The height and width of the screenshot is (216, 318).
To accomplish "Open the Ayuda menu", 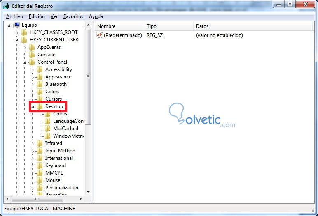I will pos(96,16).
